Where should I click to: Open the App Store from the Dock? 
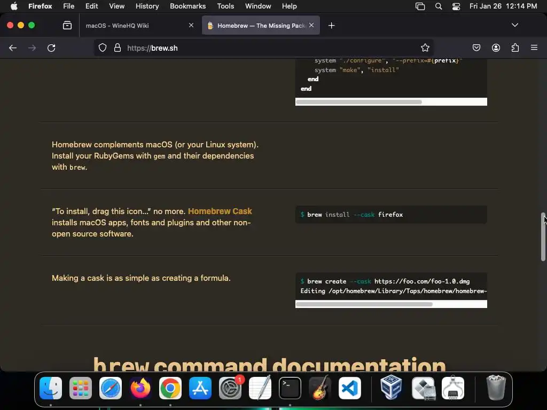click(x=200, y=388)
